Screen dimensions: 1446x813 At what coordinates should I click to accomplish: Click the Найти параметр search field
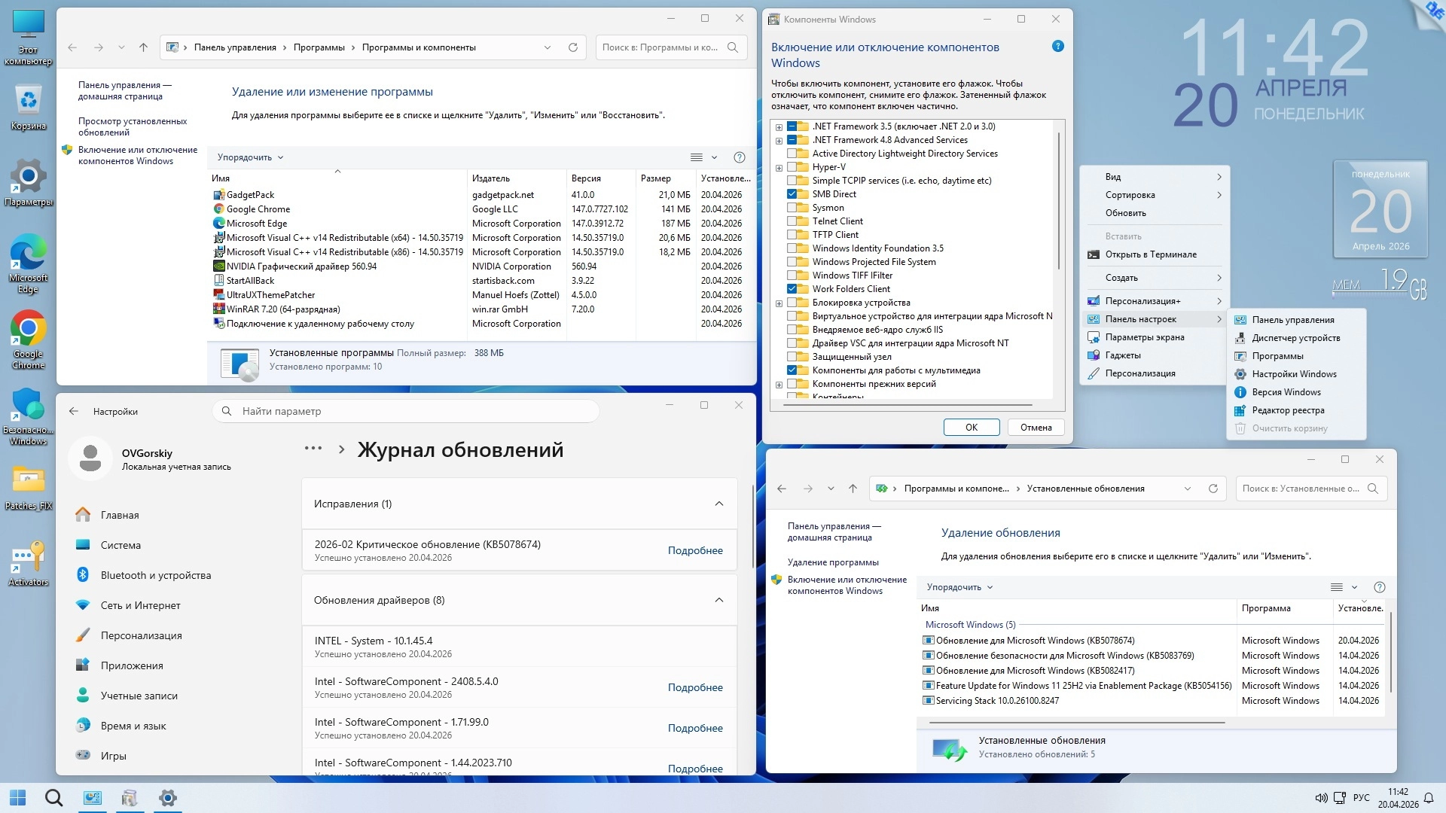[407, 411]
